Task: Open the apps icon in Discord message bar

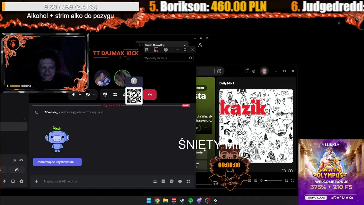Action: tap(188, 181)
